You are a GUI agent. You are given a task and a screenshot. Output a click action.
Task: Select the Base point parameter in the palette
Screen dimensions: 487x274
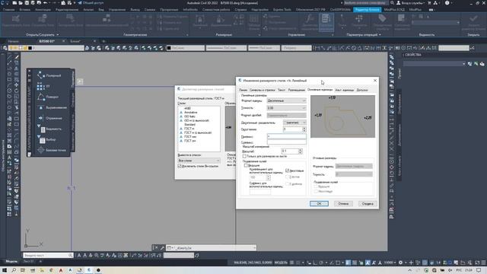52,150
